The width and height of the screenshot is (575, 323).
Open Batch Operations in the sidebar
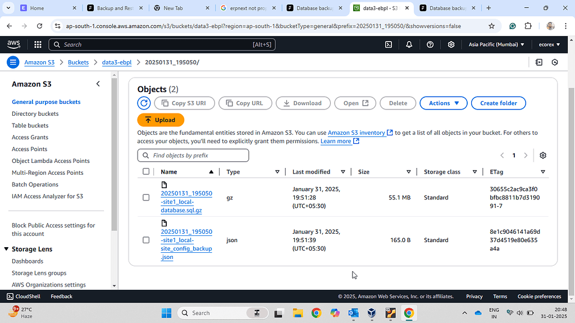click(x=35, y=185)
